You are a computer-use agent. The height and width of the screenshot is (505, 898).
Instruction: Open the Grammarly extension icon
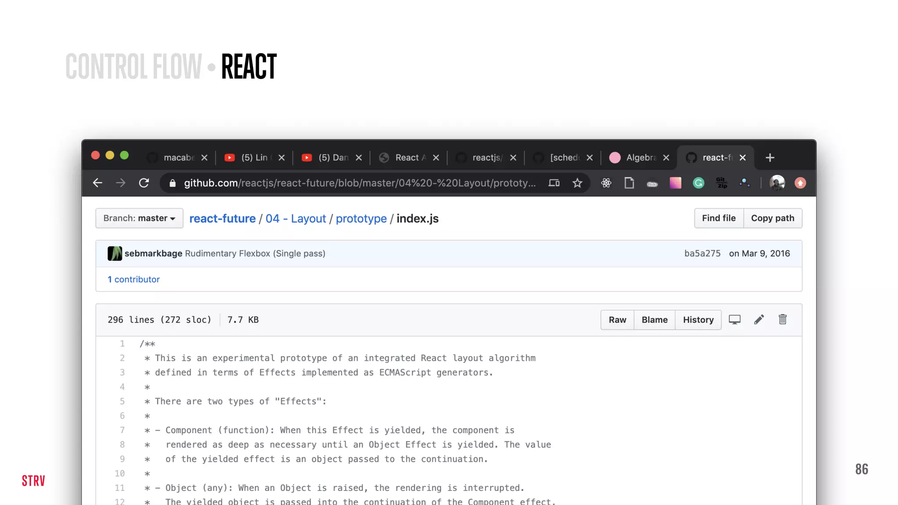click(698, 183)
